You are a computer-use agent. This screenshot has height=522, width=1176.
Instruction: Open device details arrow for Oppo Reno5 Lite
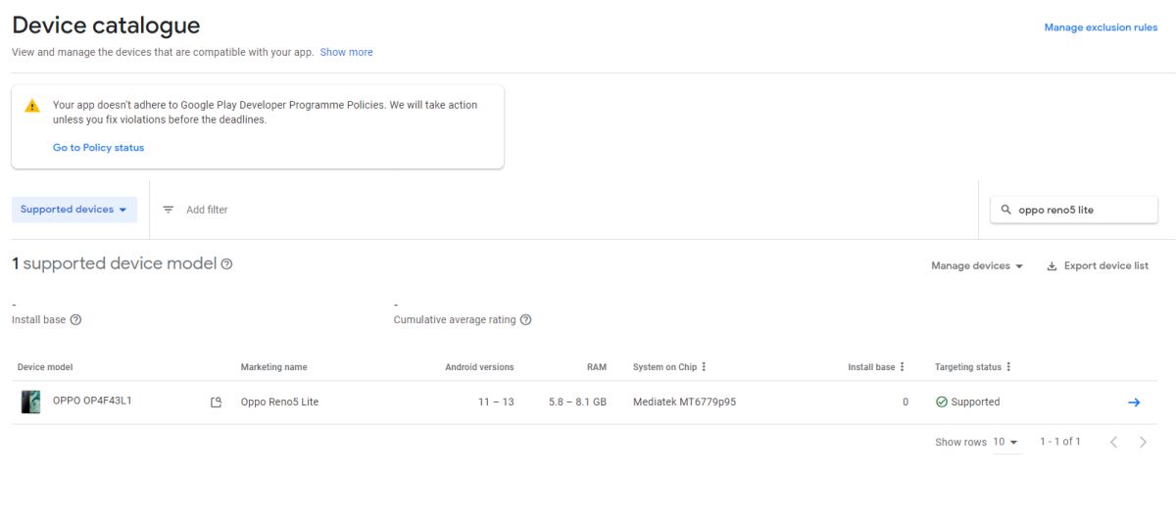(1134, 403)
